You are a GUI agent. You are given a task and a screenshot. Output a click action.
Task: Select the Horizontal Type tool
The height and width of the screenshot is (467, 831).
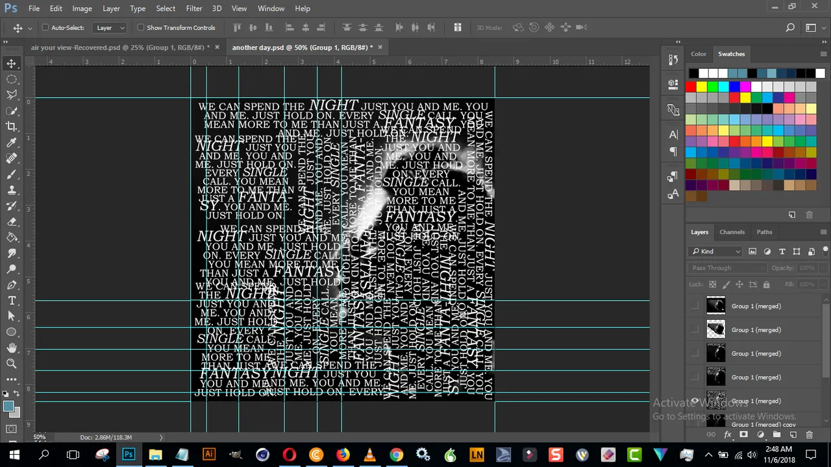(x=12, y=300)
